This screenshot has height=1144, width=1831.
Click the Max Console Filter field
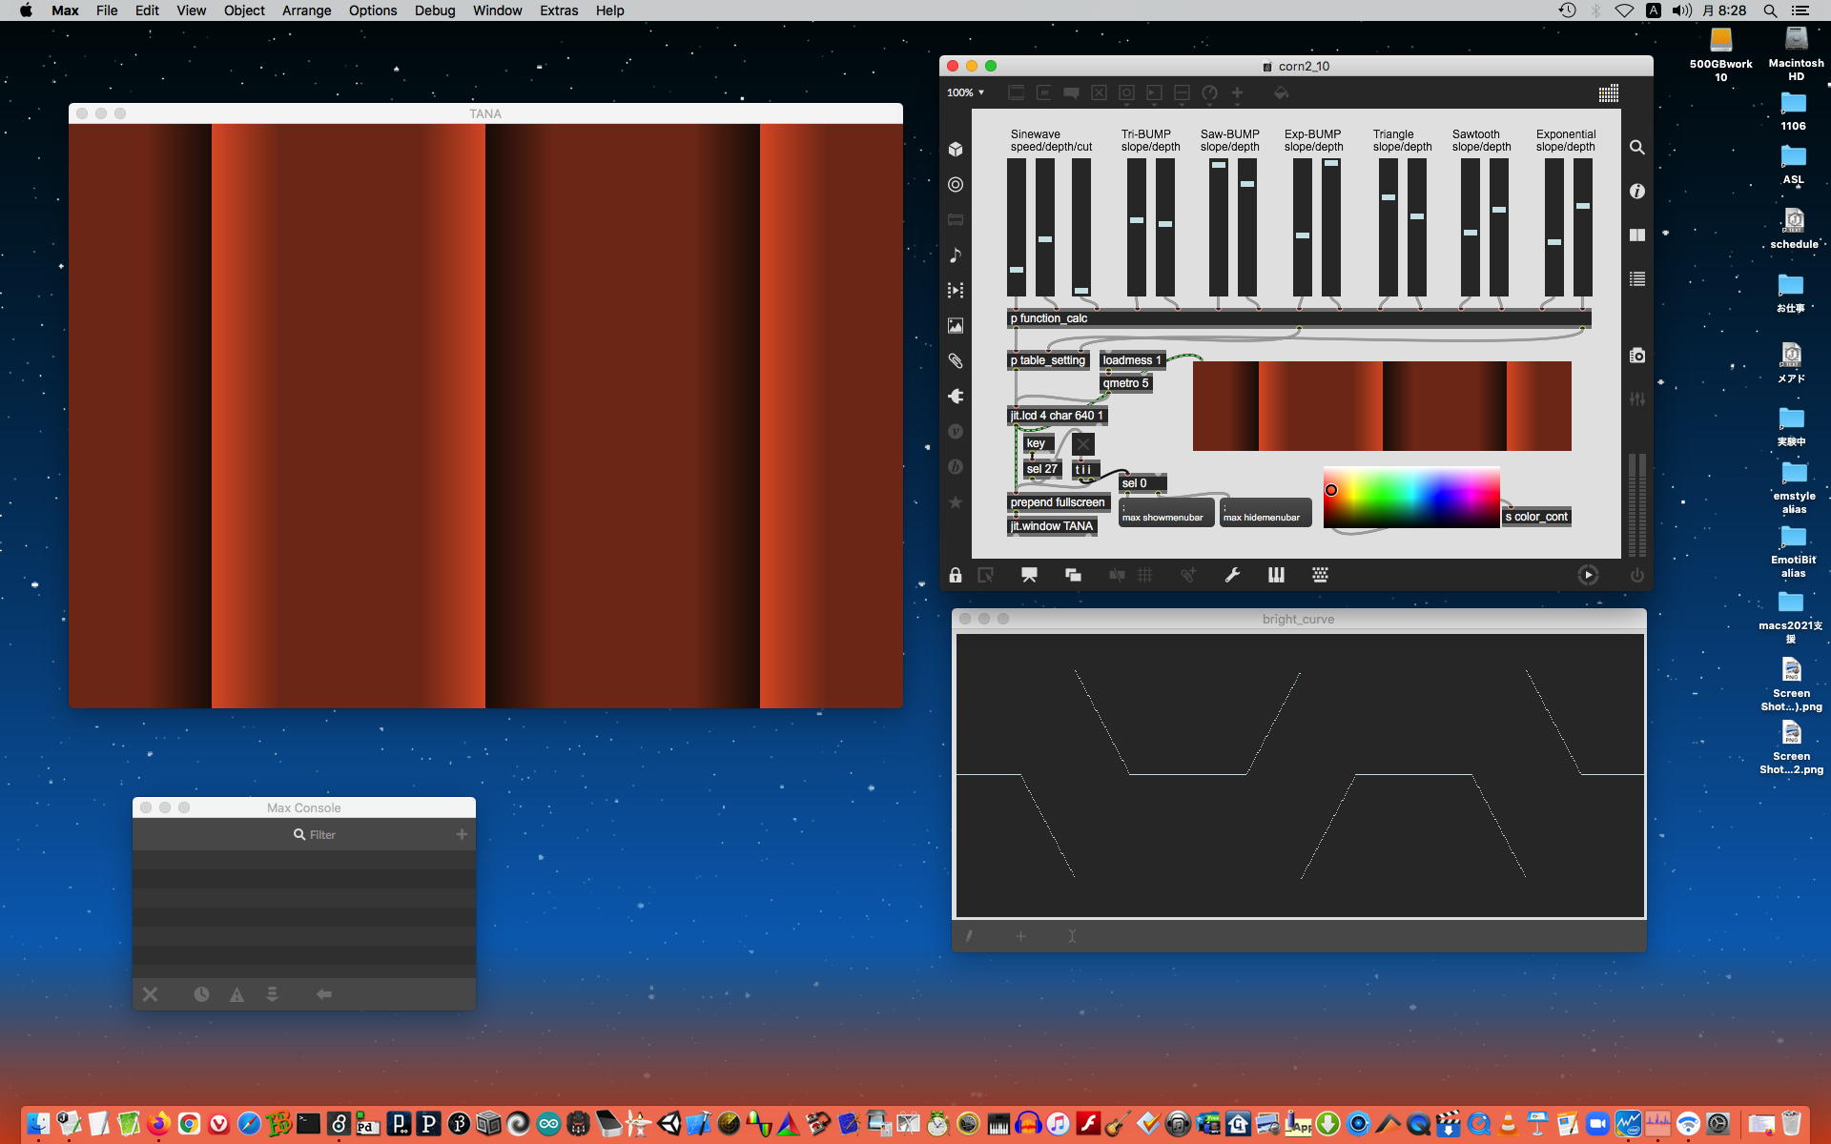(322, 834)
